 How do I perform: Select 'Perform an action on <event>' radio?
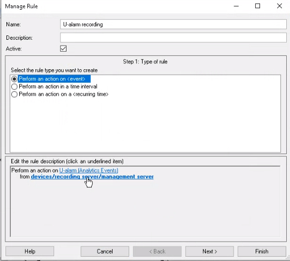tap(14, 79)
